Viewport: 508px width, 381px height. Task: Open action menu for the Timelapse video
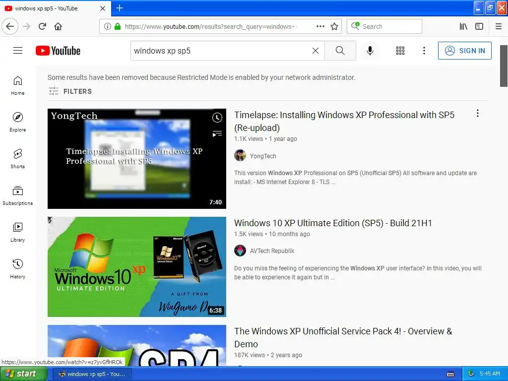click(478, 113)
